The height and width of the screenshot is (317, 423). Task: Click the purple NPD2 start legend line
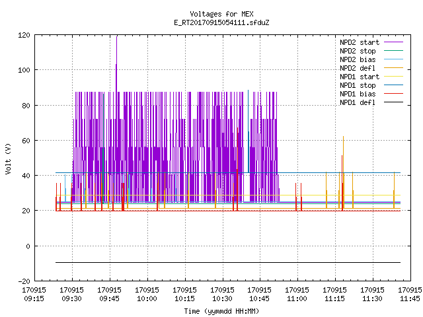click(x=393, y=42)
